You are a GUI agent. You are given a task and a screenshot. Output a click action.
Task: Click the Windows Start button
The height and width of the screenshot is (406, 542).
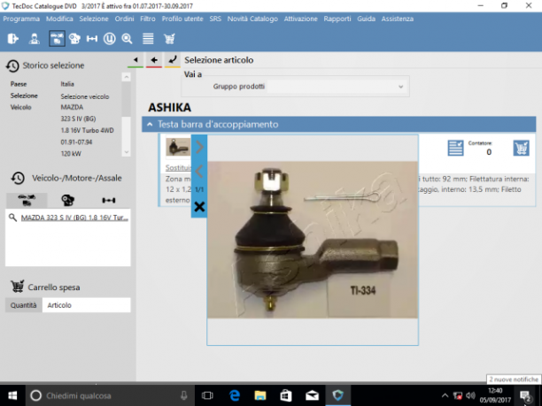tap(12, 395)
